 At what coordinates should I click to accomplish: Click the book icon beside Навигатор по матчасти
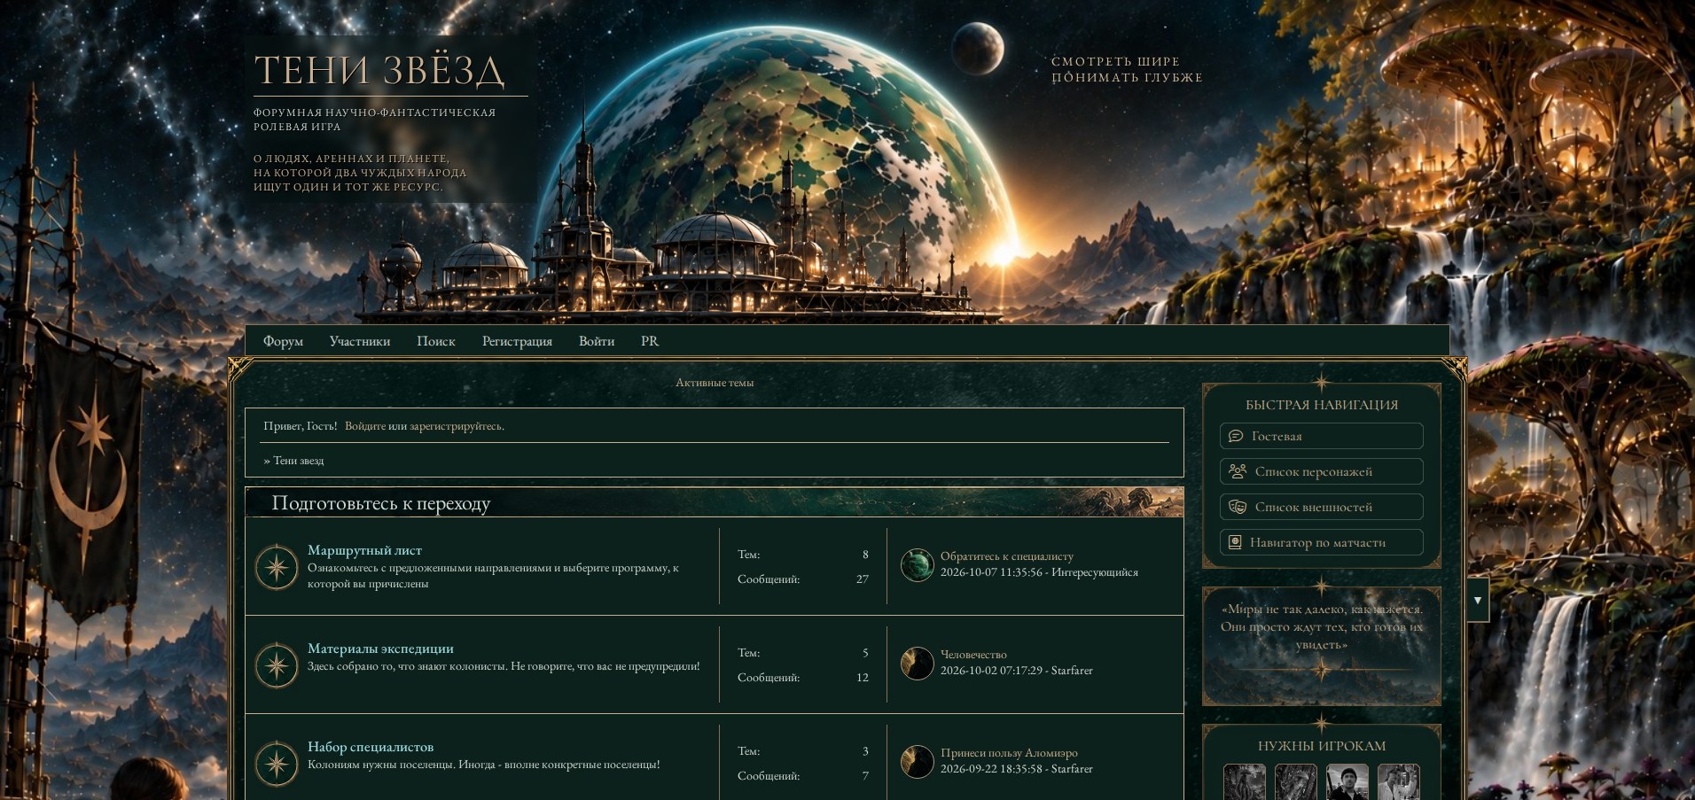point(1235,542)
